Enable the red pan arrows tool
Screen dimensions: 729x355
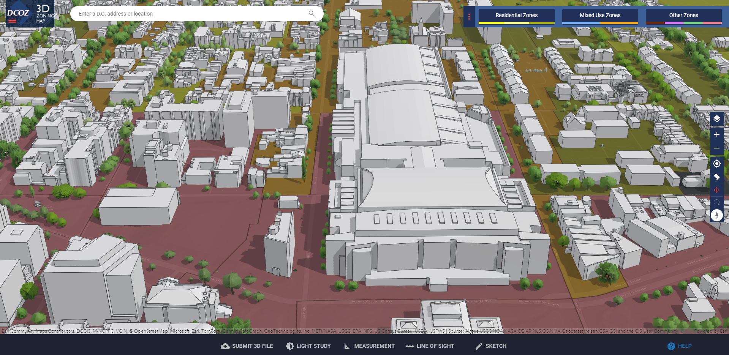(x=716, y=190)
